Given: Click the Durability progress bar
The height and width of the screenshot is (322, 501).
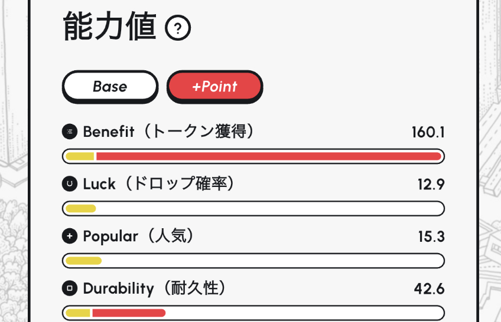Looking at the screenshot, I should (x=253, y=313).
